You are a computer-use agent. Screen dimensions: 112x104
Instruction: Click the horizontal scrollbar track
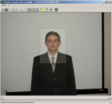56,98
